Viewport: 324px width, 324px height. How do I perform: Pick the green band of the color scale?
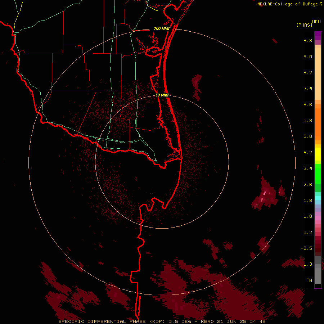coord(318,178)
